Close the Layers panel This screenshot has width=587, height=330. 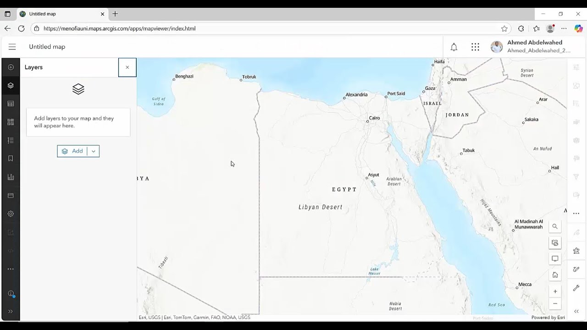[127, 67]
